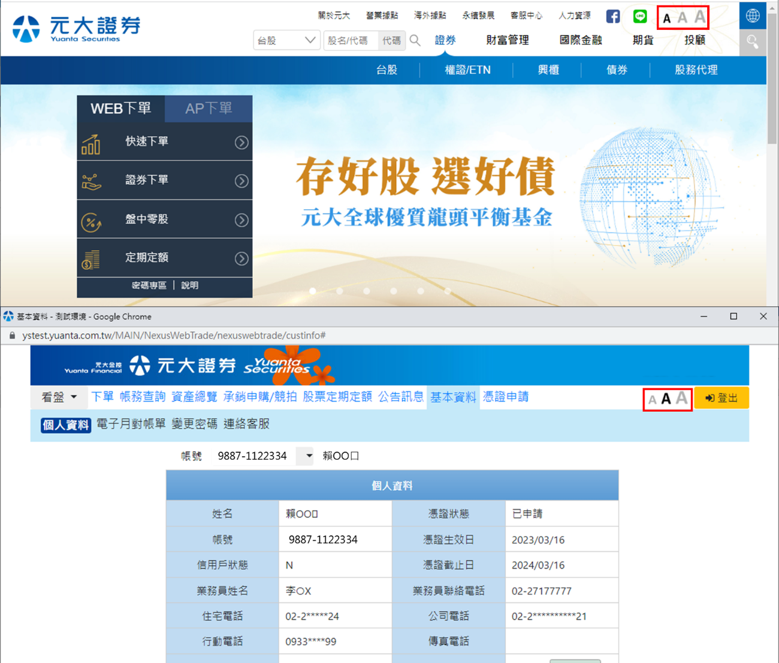Click the globe language icon
This screenshot has width=779, height=663.
(x=753, y=16)
